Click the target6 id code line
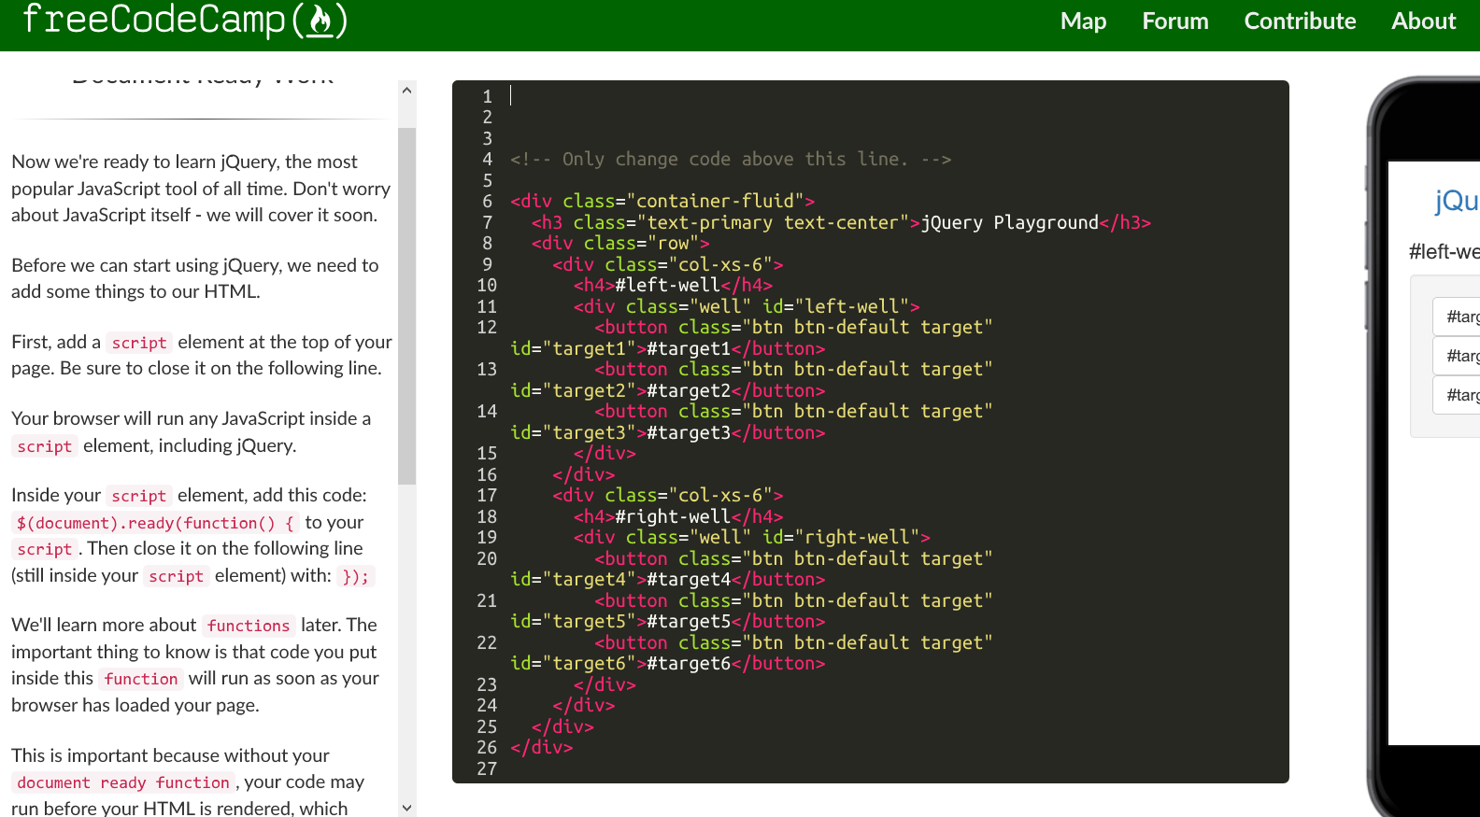The image size is (1480, 817). 667,664
